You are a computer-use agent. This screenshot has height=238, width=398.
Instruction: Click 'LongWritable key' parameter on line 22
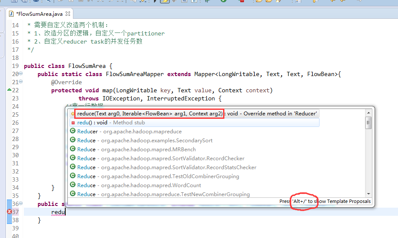coord(143,90)
